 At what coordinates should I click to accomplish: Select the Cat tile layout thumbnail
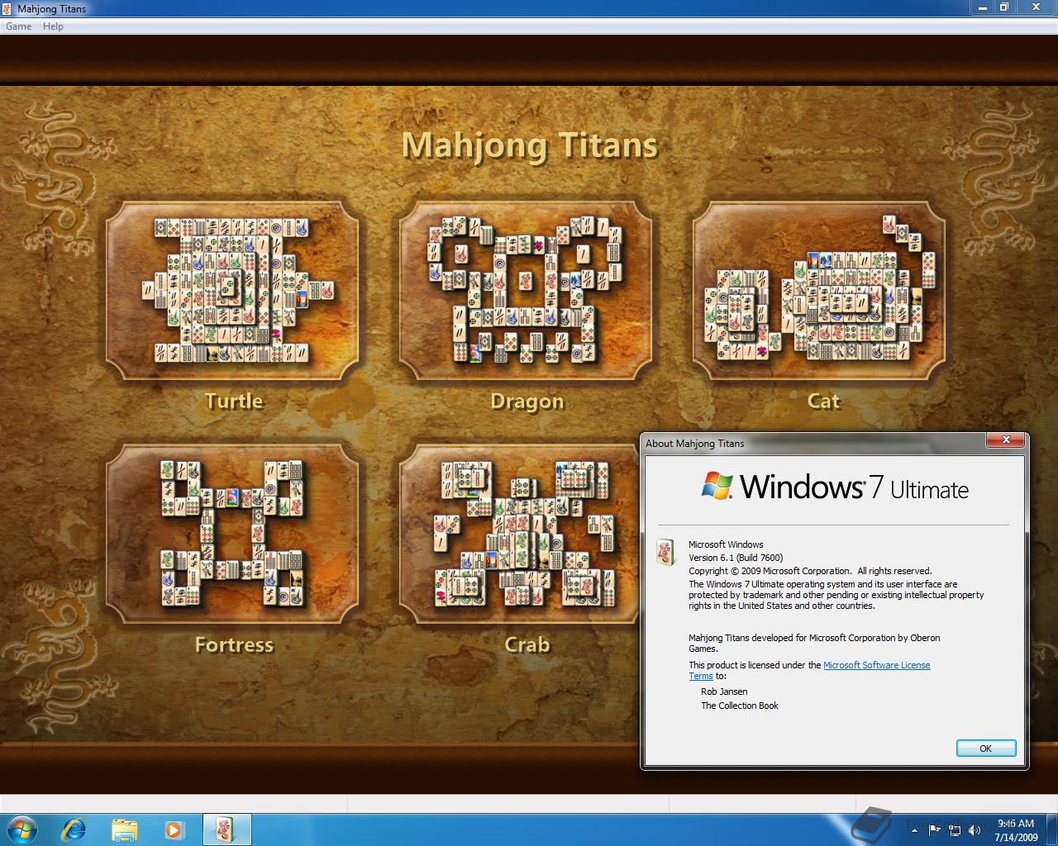pos(819,290)
